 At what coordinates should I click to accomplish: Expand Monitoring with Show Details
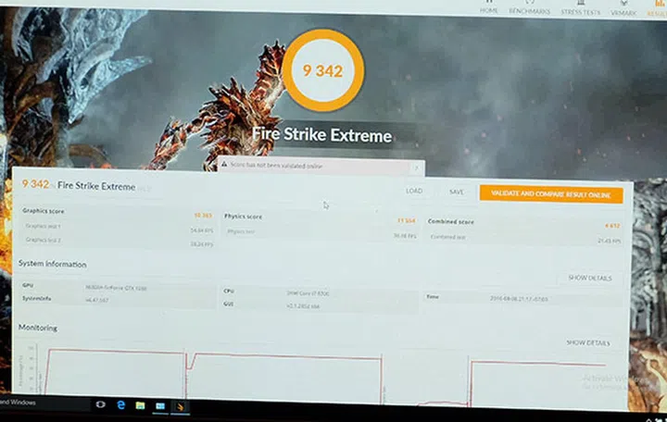[x=587, y=342]
